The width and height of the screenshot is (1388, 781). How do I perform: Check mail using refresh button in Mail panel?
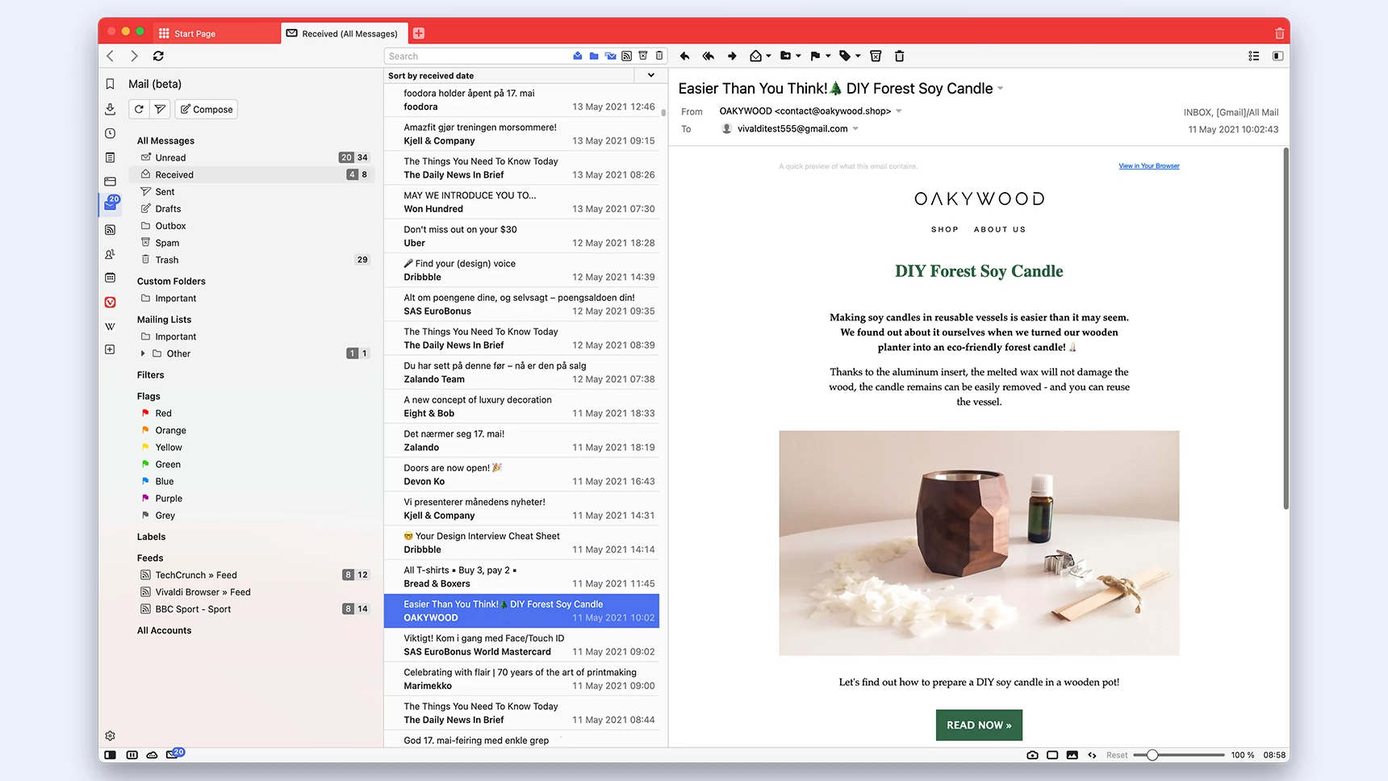[x=139, y=109]
